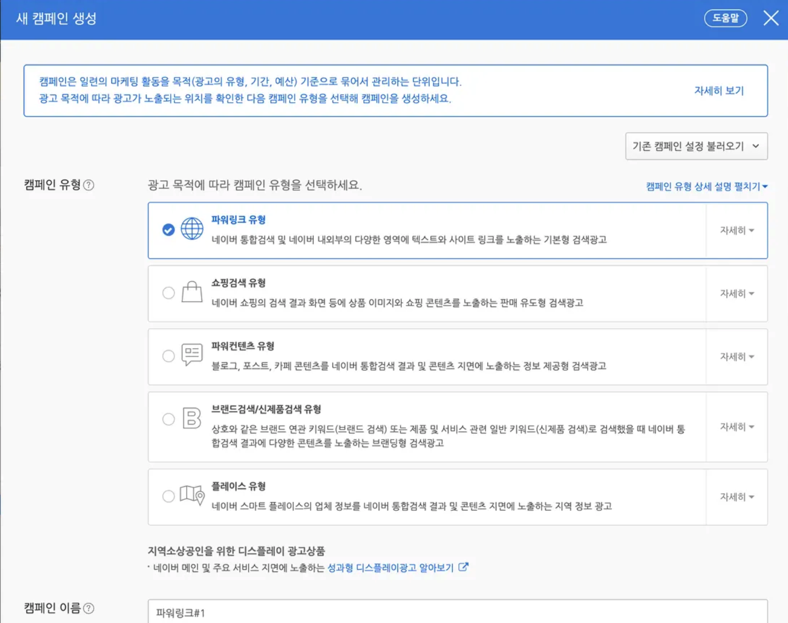Click the globe icon for 파워링크 유형
The image size is (788, 623).
pyautogui.click(x=192, y=229)
